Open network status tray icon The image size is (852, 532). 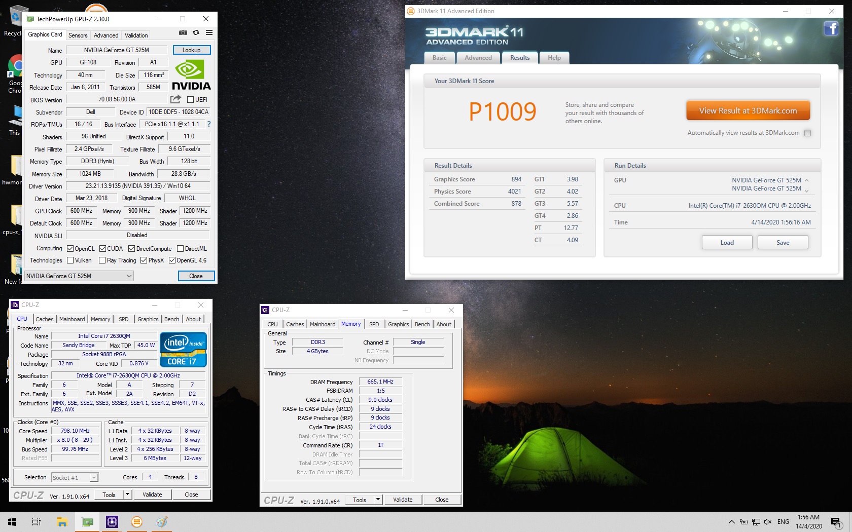pos(756,522)
